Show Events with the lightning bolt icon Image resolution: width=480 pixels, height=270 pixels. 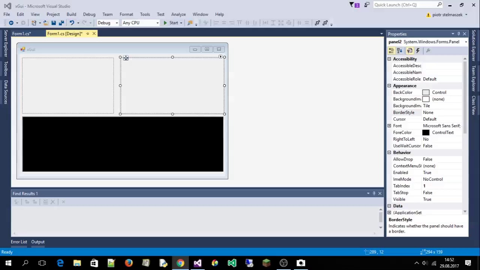click(418, 51)
